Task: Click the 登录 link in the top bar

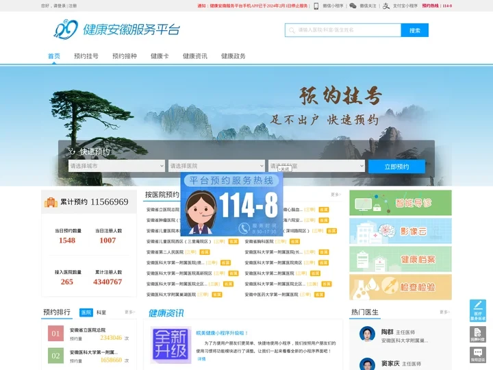Action: (x=62, y=5)
